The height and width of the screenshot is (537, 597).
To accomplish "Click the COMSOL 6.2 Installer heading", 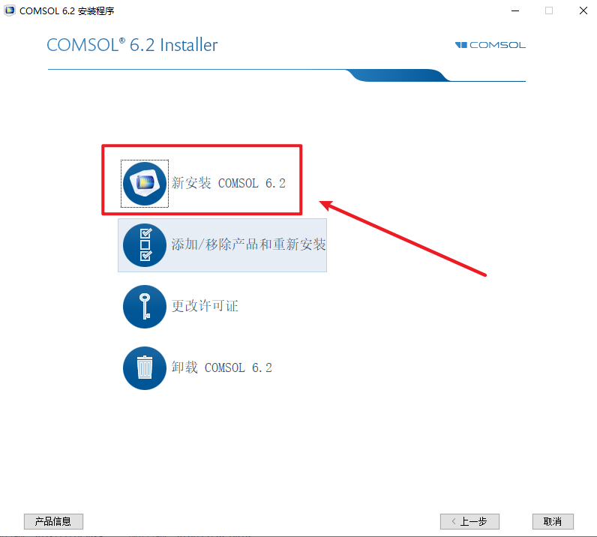I will [x=132, y=45].
